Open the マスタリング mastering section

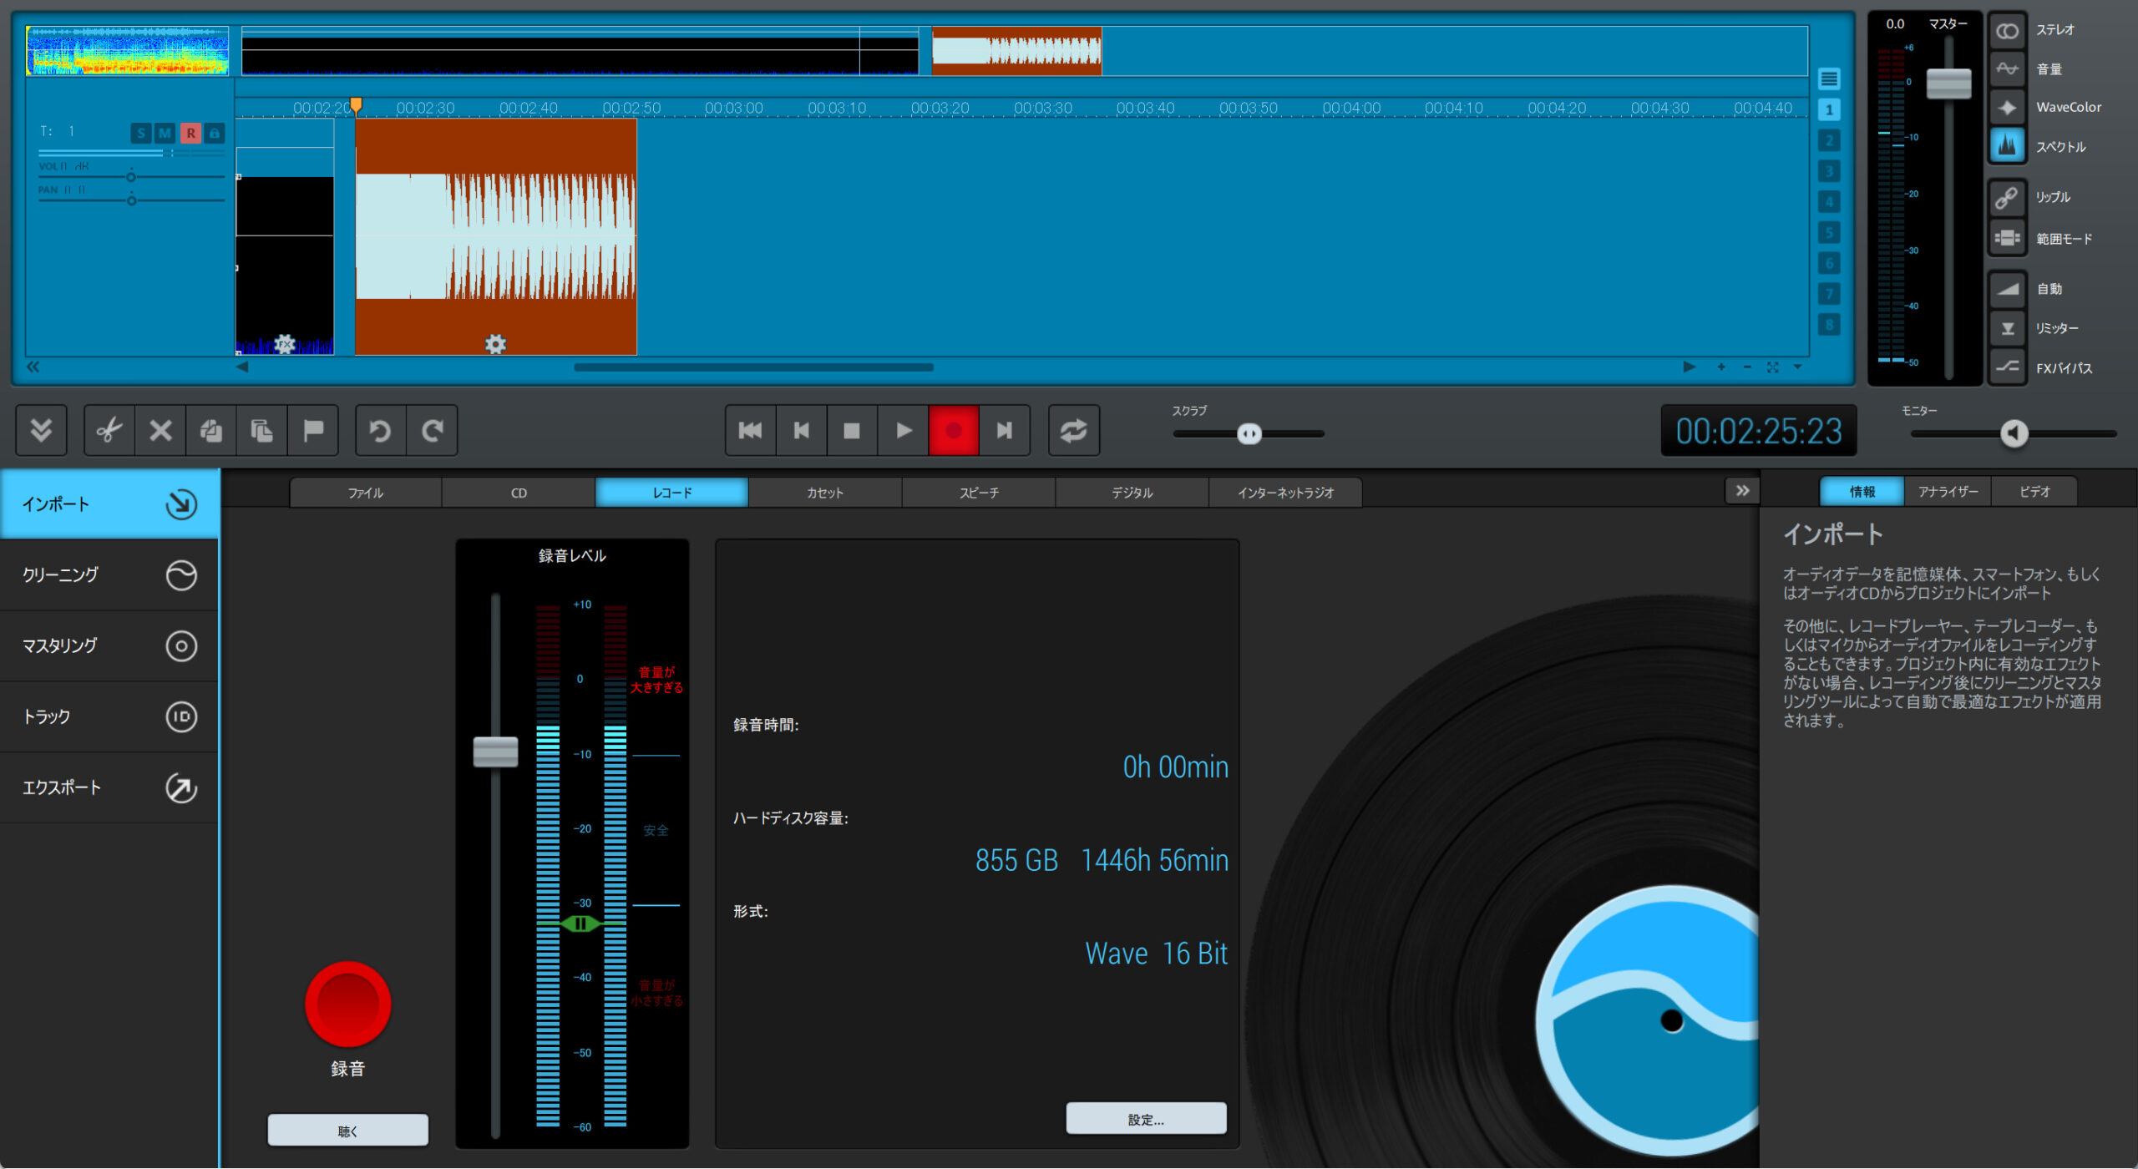click(x=109, y=645)
